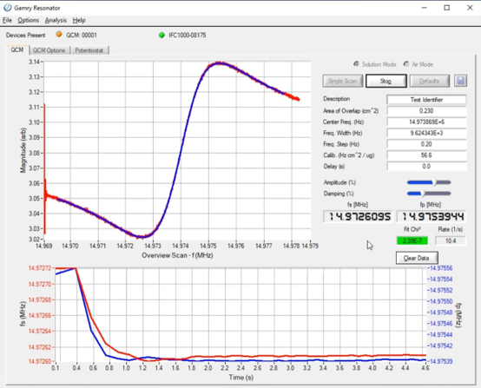Open the File menu
481x388 pixels.
7,20
